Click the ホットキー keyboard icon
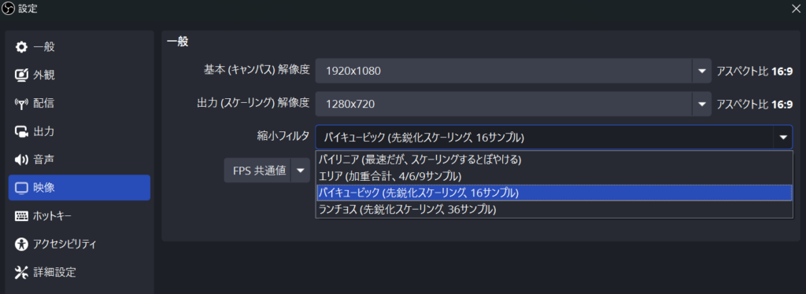This screenshot has width=806, height=294. tap(21, 216)
